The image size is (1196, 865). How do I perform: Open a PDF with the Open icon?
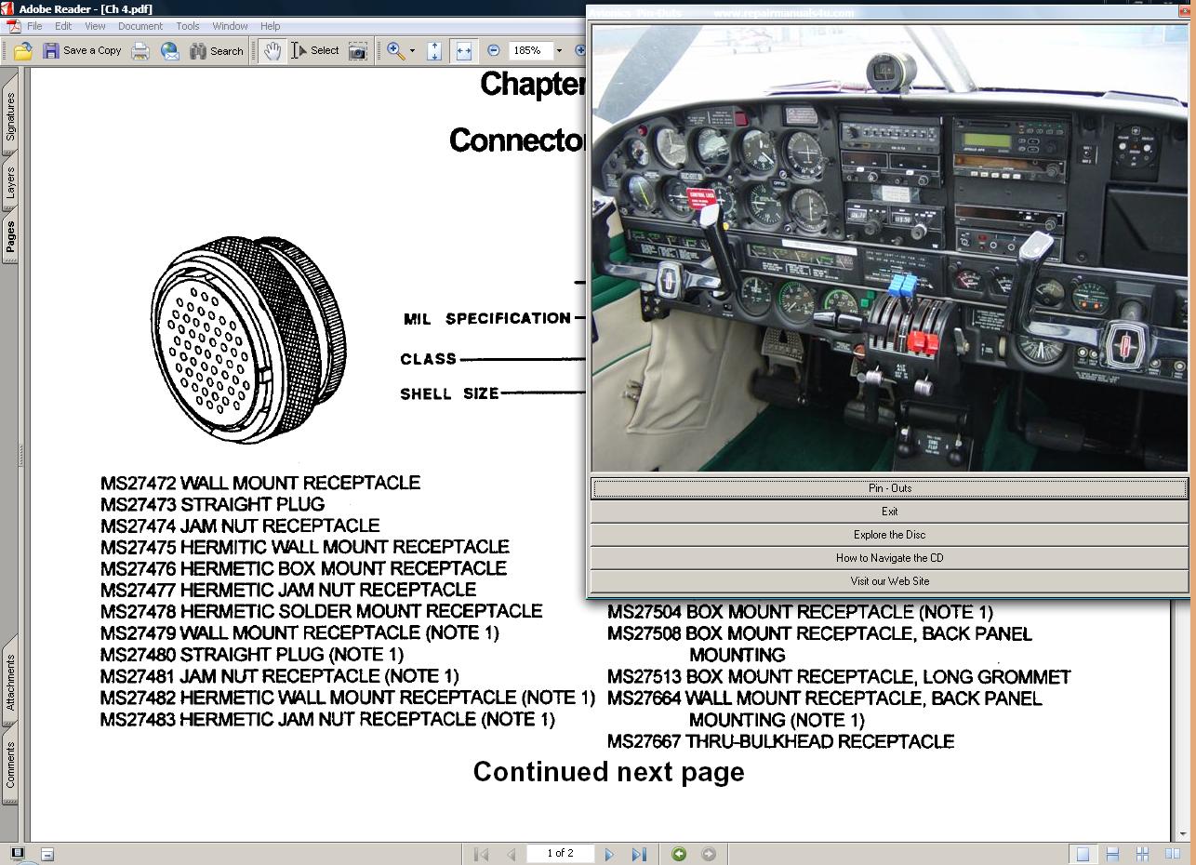(x=21, y=51)
